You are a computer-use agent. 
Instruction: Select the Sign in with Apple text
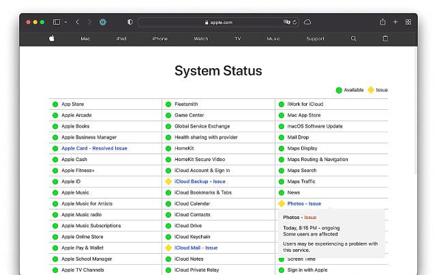coord(307,270)
